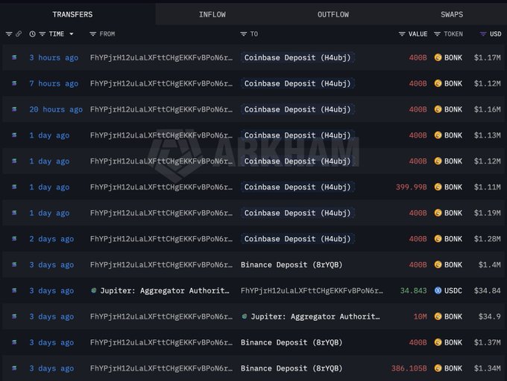Click BONK token icon in $1.28M row
The width and height of the screenshot is (507, 381).
coord(438,239)
